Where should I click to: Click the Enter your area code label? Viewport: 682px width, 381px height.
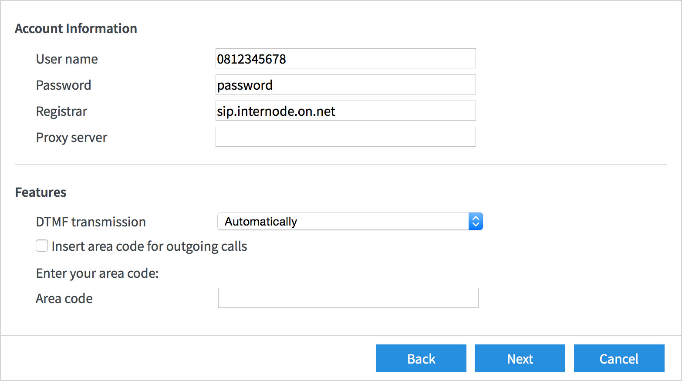(x=97, y=273)
